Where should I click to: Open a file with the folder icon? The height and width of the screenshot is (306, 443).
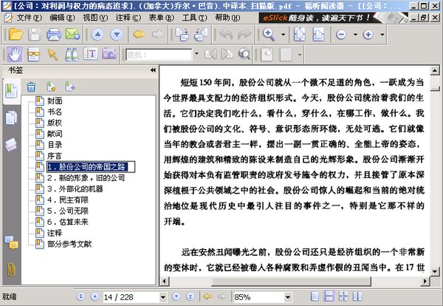(x=16, y=34)
